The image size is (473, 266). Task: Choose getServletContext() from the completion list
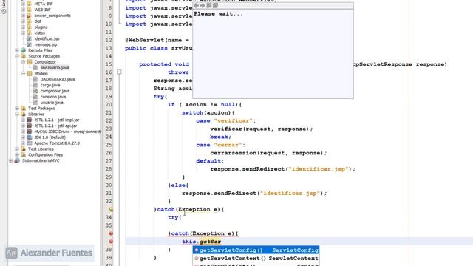256,258
